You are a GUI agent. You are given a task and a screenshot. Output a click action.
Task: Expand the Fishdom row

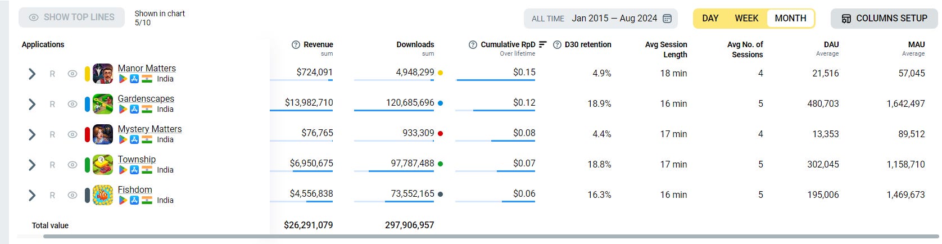point(32,195)
